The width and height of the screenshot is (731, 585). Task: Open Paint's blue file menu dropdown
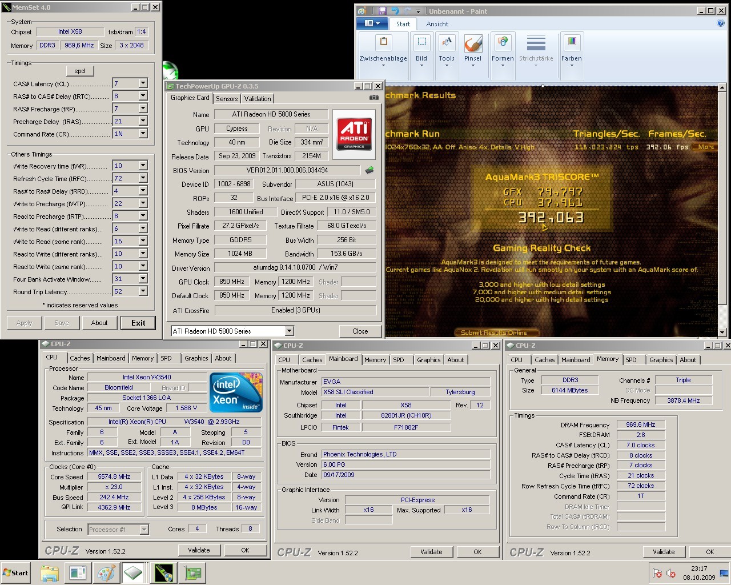click(372, 23)
